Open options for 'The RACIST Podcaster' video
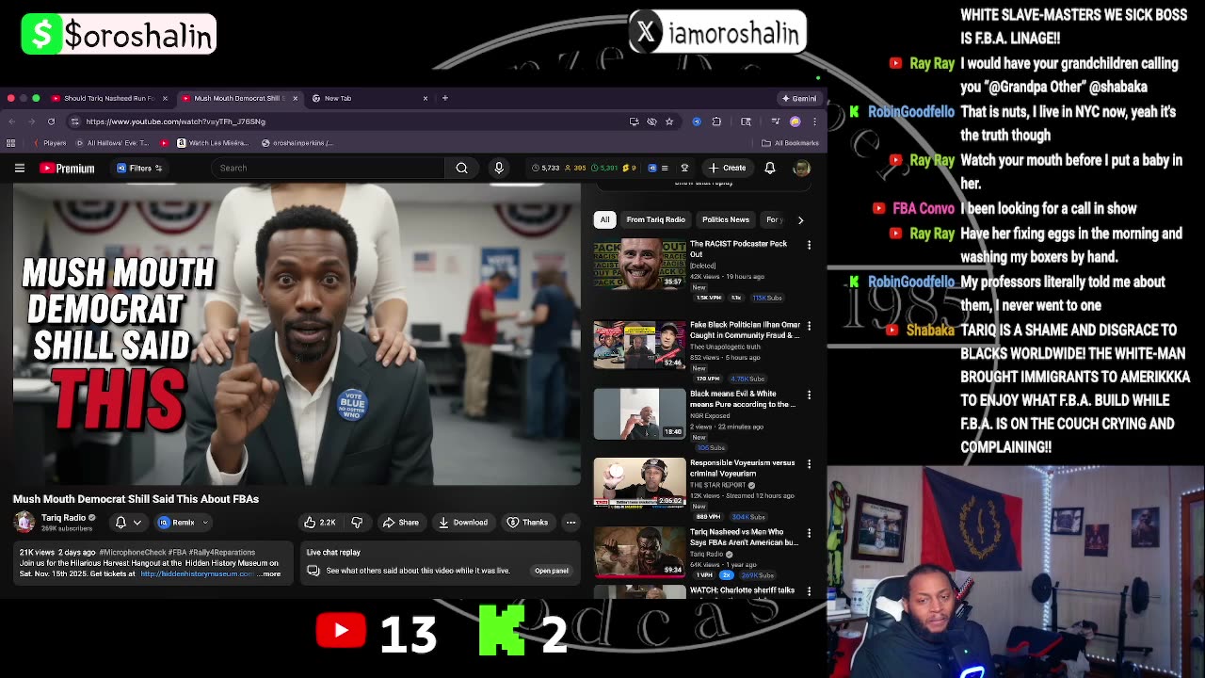Screen dimensions: 1205x678 [x=809, y=245]
